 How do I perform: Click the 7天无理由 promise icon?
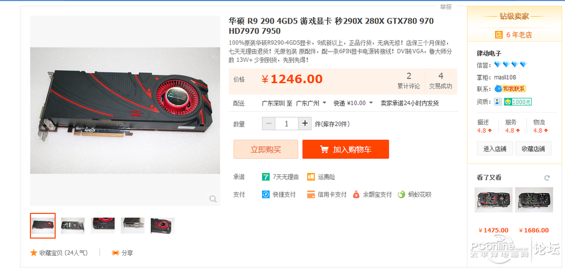[266, 177]
